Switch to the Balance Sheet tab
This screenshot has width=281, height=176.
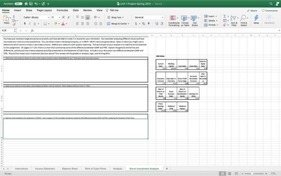[70, 169]
